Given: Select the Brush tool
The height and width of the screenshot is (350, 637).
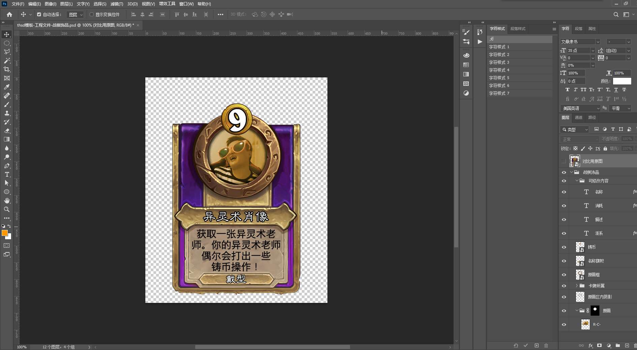Looking at the screenshot, I should pos(7,104).
